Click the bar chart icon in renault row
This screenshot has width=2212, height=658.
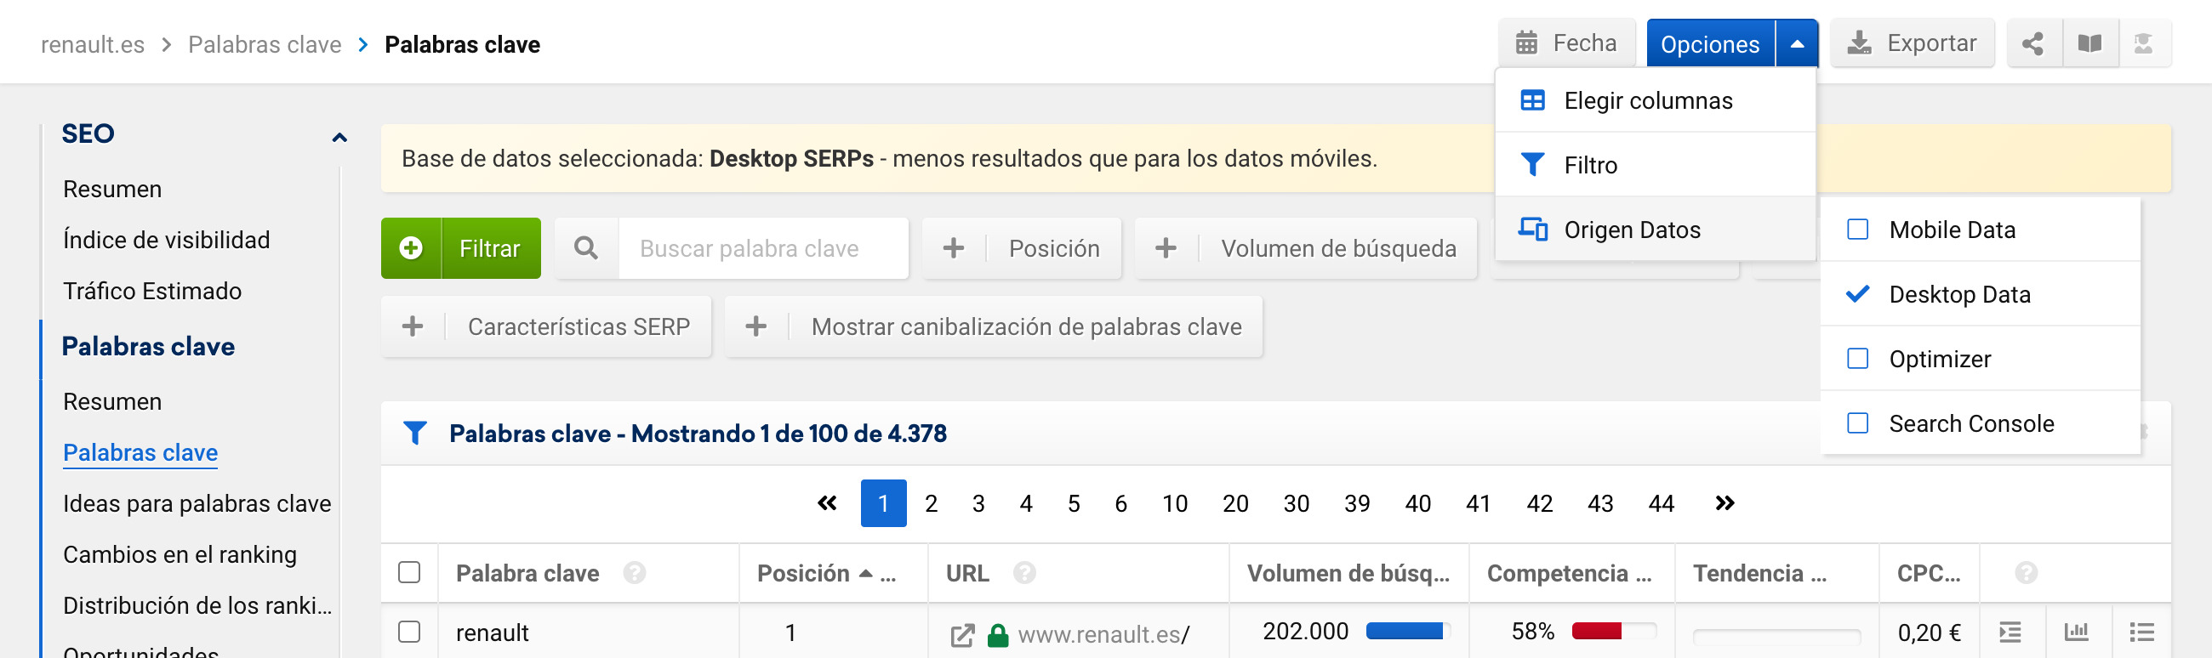[x=2076, y=632]
